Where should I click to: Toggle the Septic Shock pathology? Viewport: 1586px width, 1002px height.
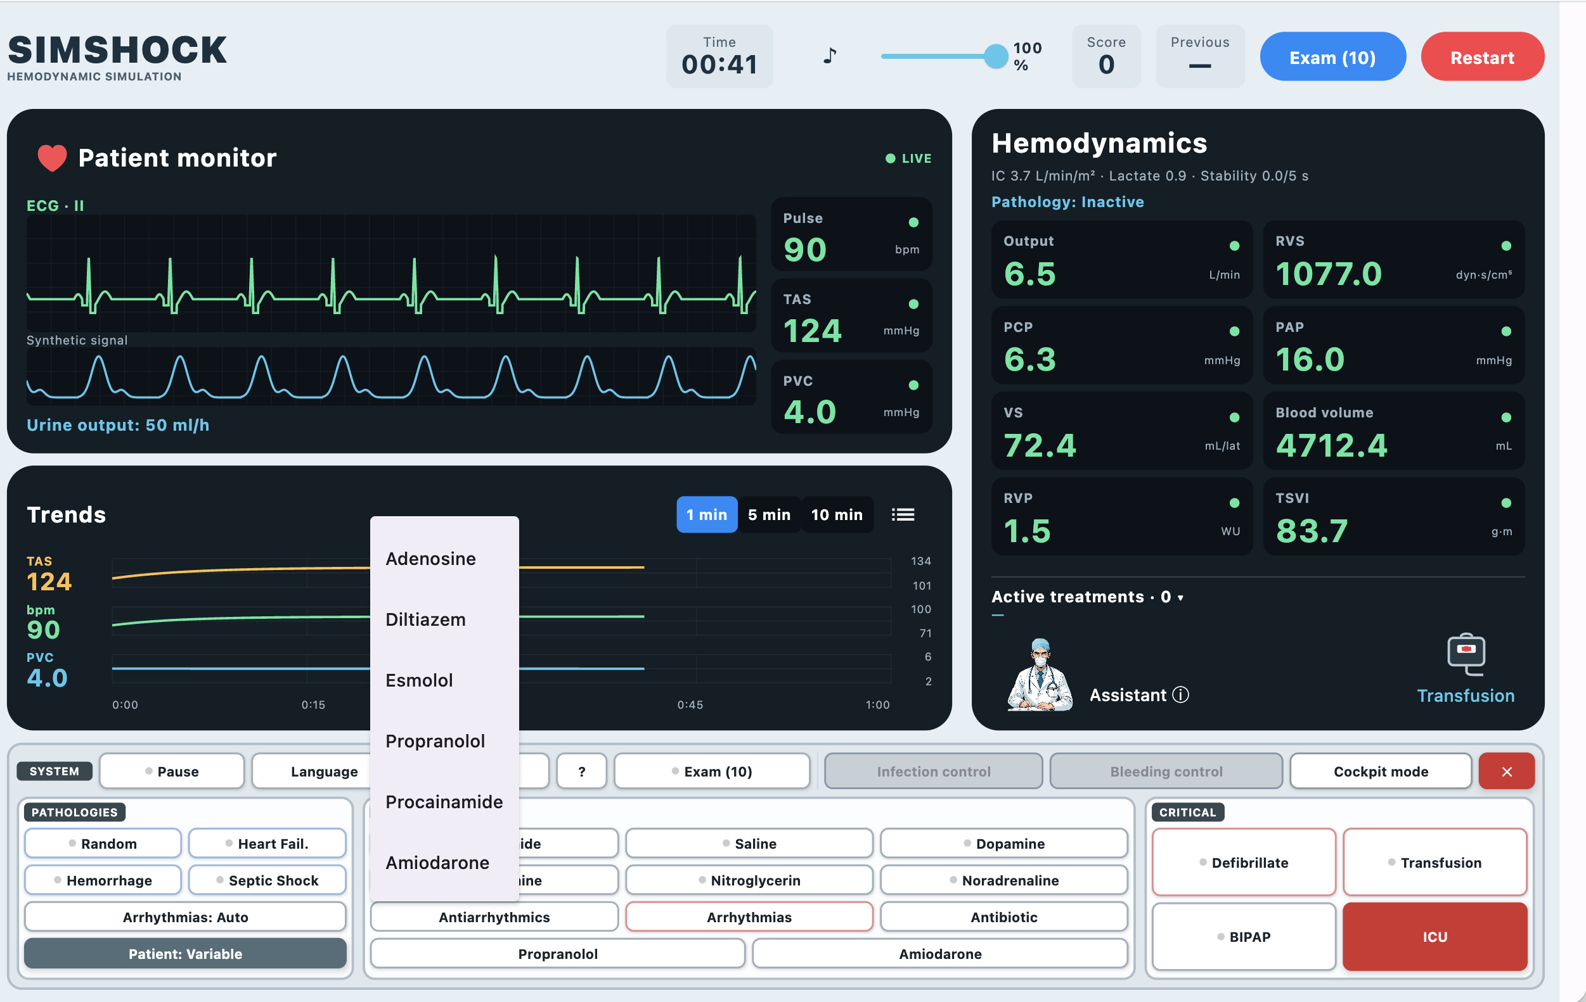tap(267, 880)
